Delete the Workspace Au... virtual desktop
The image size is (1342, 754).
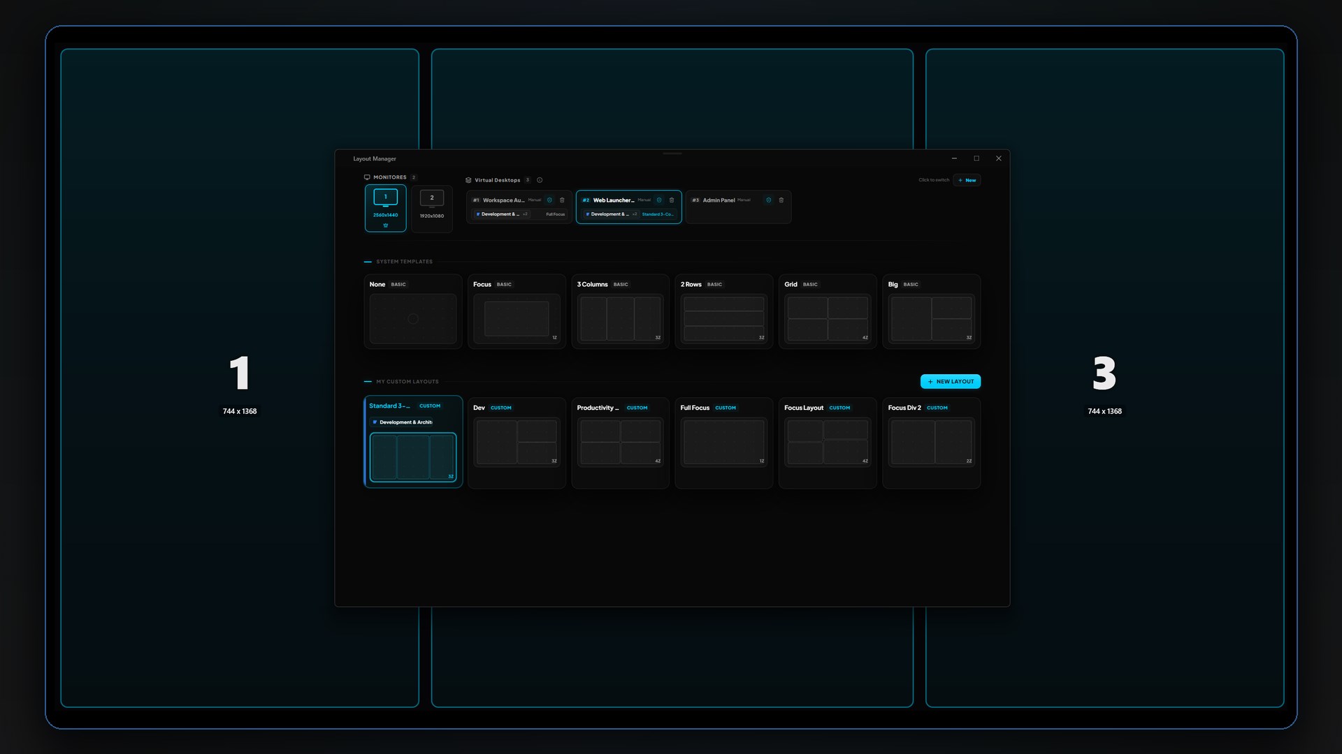[562, 200]
